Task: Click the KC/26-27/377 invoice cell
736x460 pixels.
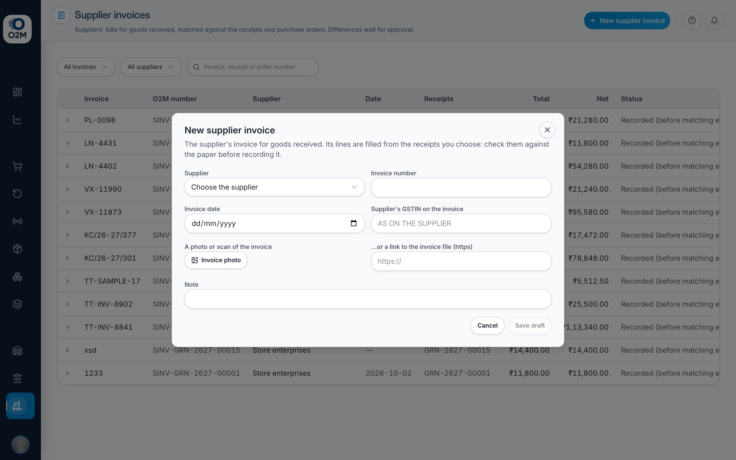Action: (x=110, y=235)
